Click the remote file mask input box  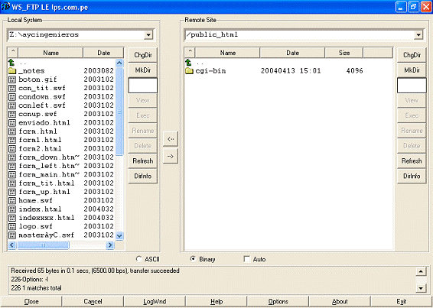[x=412, y=86]
